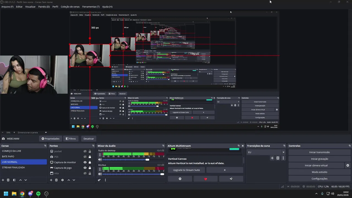Open Discord from the taskbar
The width and height of the screenshot is (352, 198).
(x=30, y=194)
